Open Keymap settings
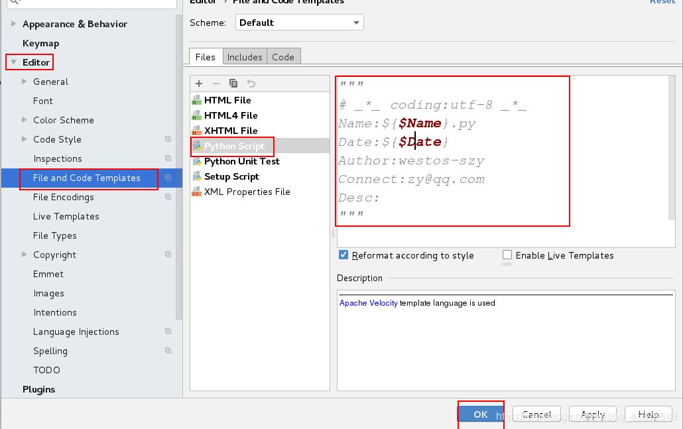 pos(41,43)
